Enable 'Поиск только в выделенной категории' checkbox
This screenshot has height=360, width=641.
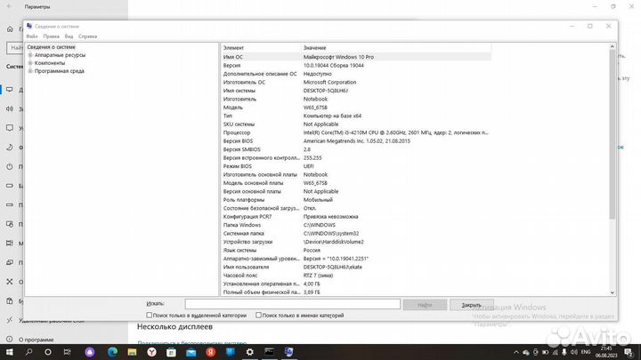[148, 315]
